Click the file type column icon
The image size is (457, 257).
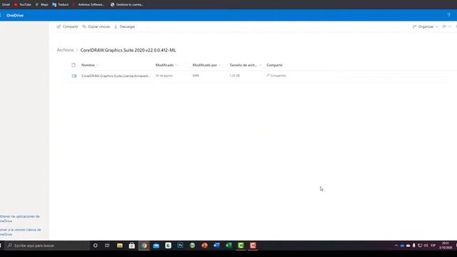[74, 65]
